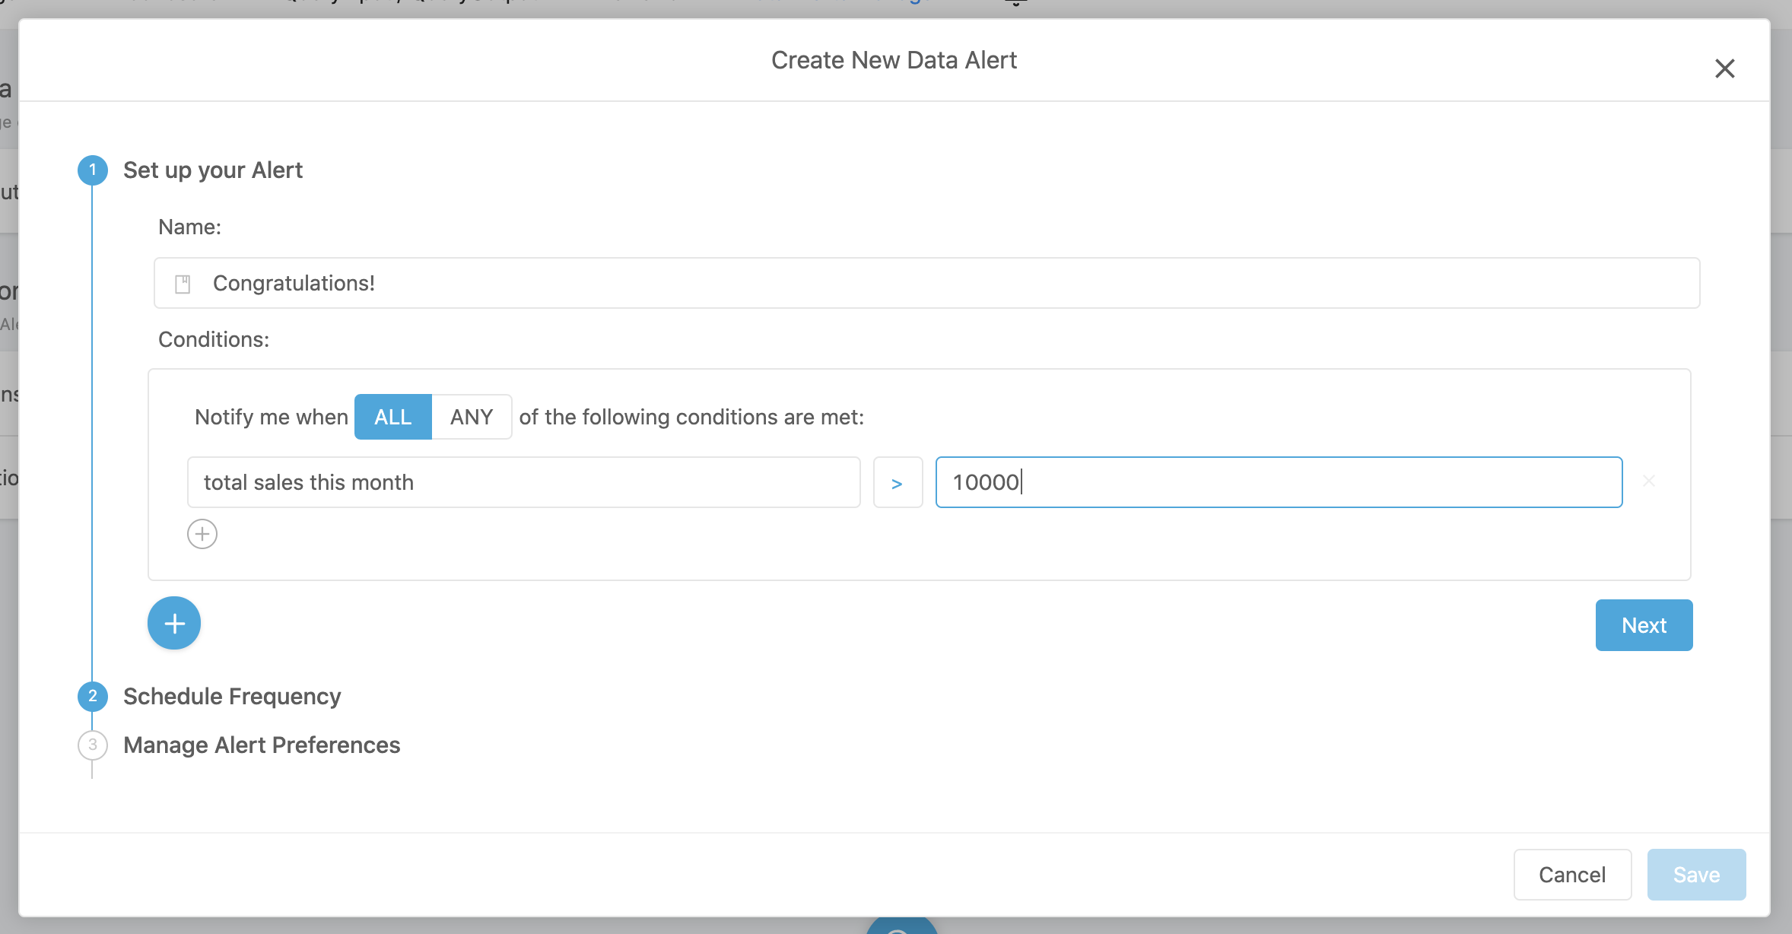The height and width of the screenshot is (934, 1792).
Task: Select ALL conditions toggle
Action: 392,417
